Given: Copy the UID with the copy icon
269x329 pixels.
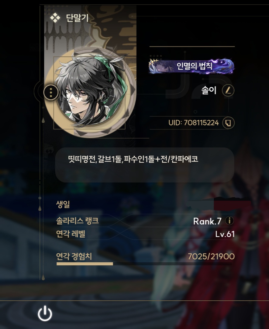Looking at the screenshot, I should (228, 123).
